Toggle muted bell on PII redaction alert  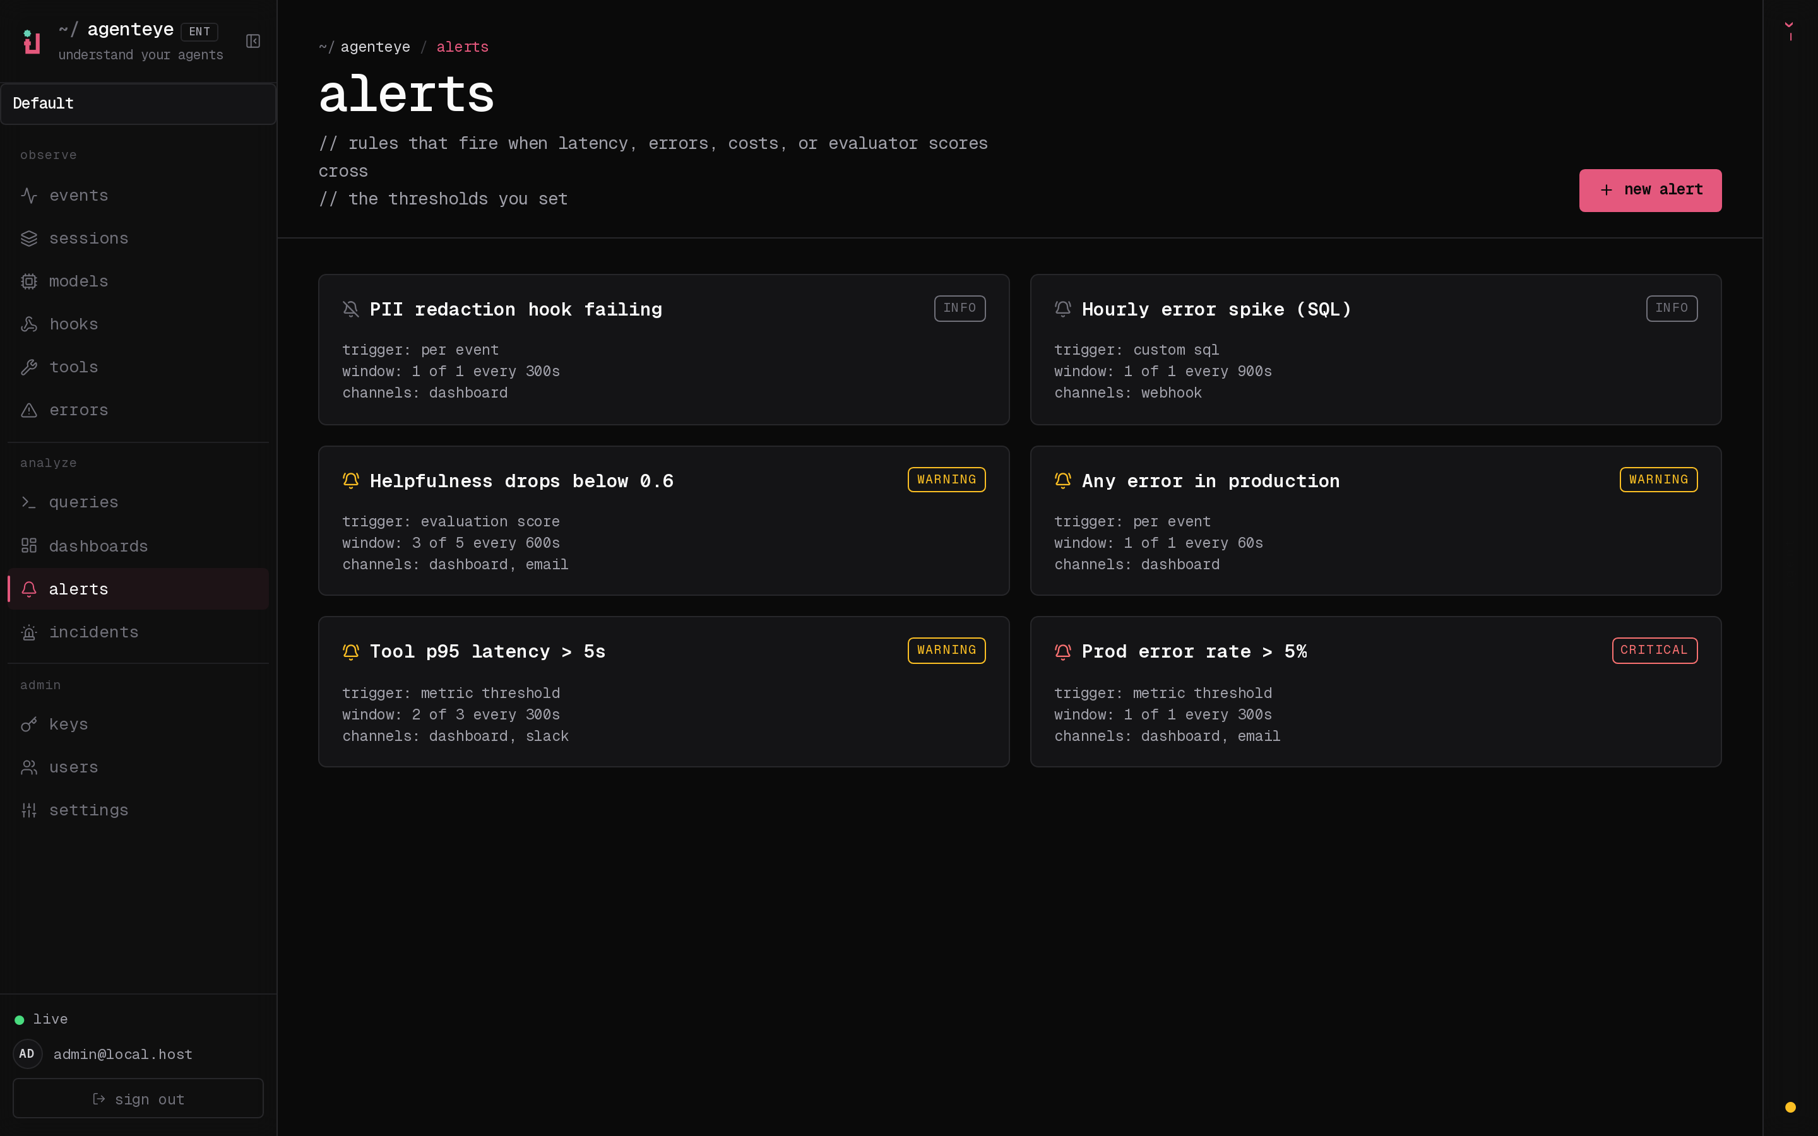pyautogui.click(x=351, y=309)
